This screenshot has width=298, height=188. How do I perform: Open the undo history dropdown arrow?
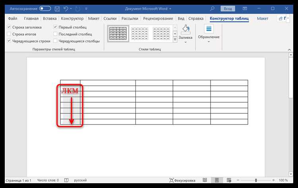click(x=71, y=9)
